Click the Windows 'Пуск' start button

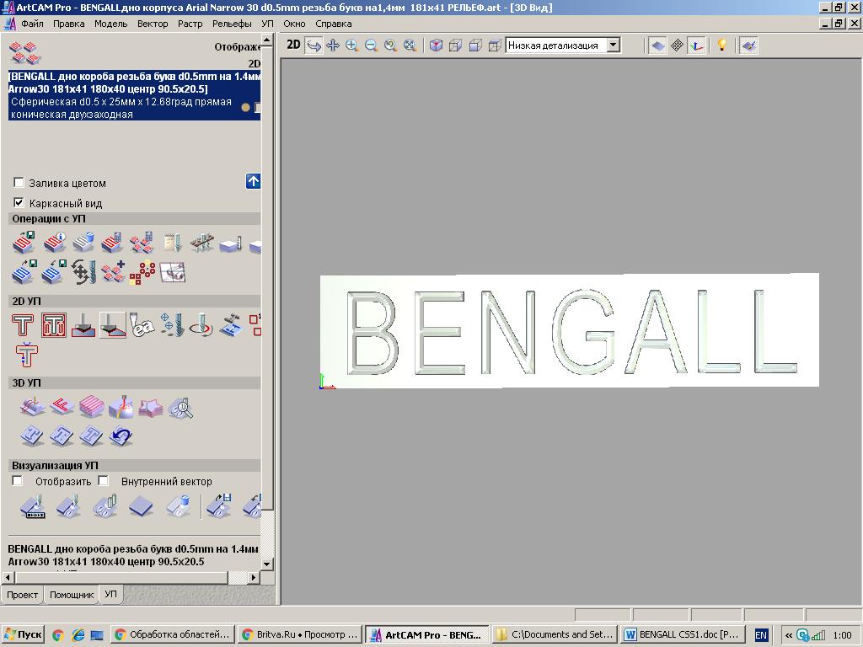coord(23,635)
